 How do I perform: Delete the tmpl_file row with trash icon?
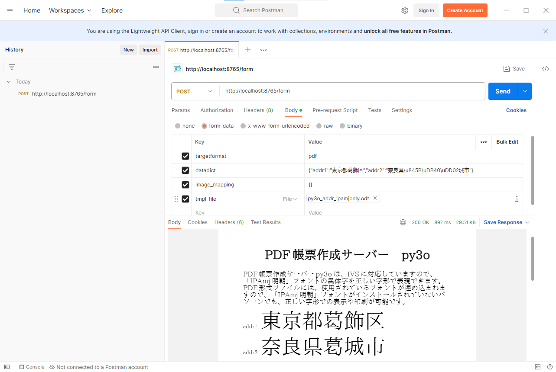517,199
